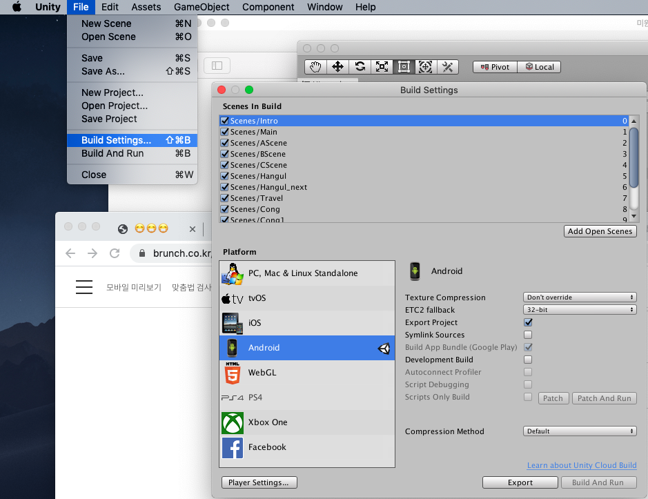Viewport: 648px width, 499px height.
Task: Close the emoji-titled browser tab
Action: click(x=192, y=228)
